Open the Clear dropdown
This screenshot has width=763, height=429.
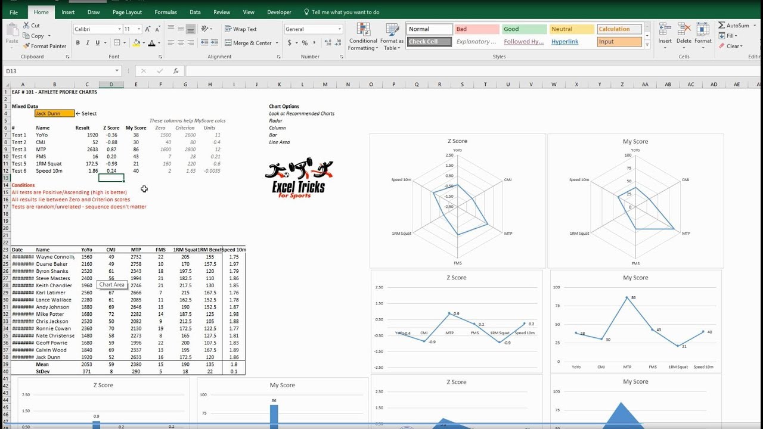(x=730, y=46)
